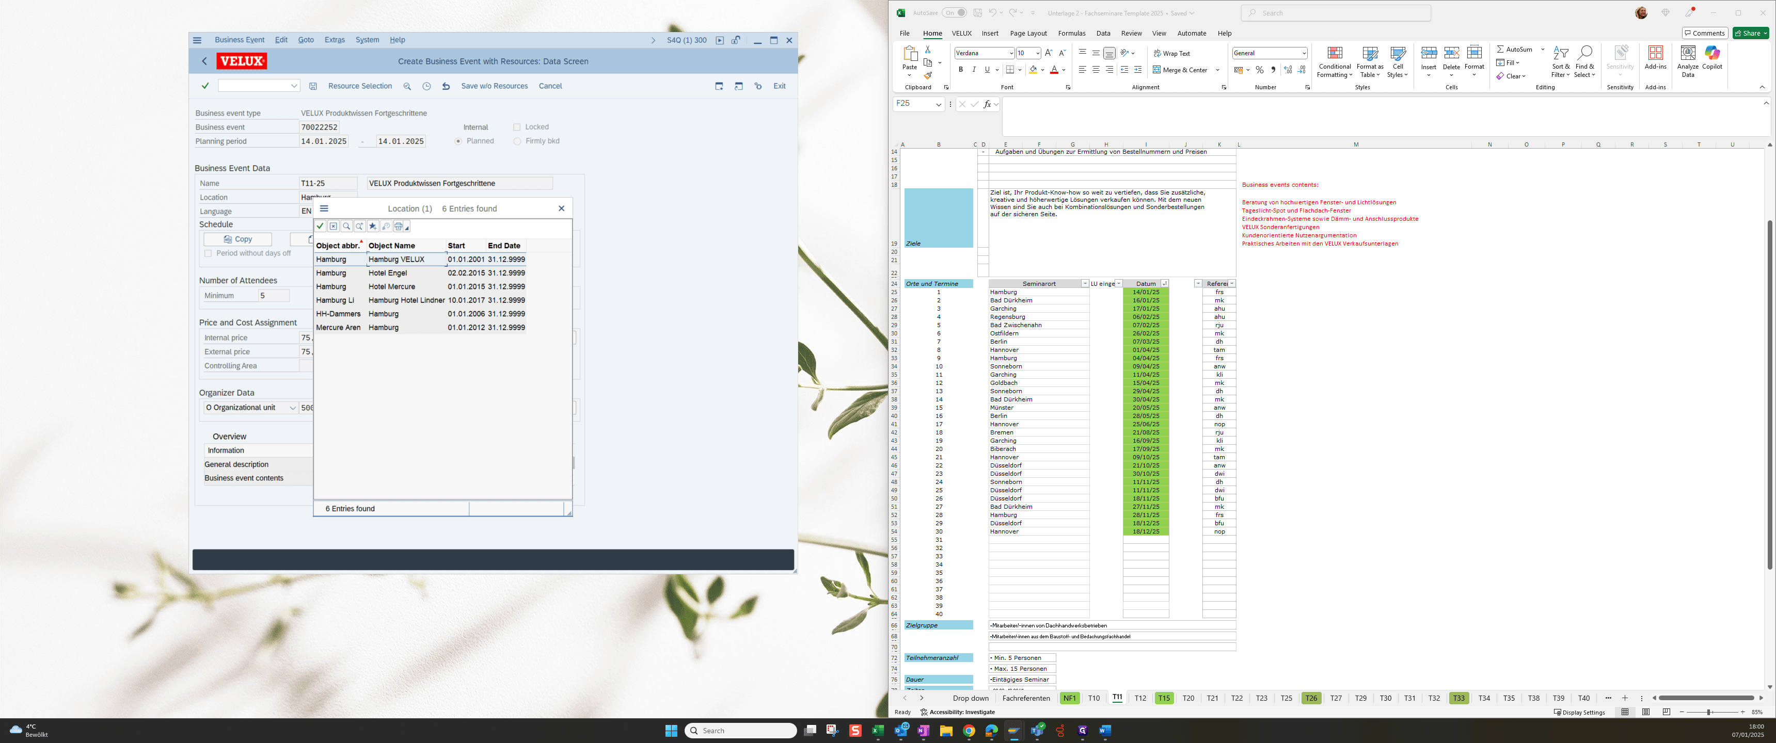Image resolution: width=1776 pixels, height=743 pixels.
Task: Open Copilot in the Excel ribbon
Action: pyautogui.click(x=1712, y=58)
